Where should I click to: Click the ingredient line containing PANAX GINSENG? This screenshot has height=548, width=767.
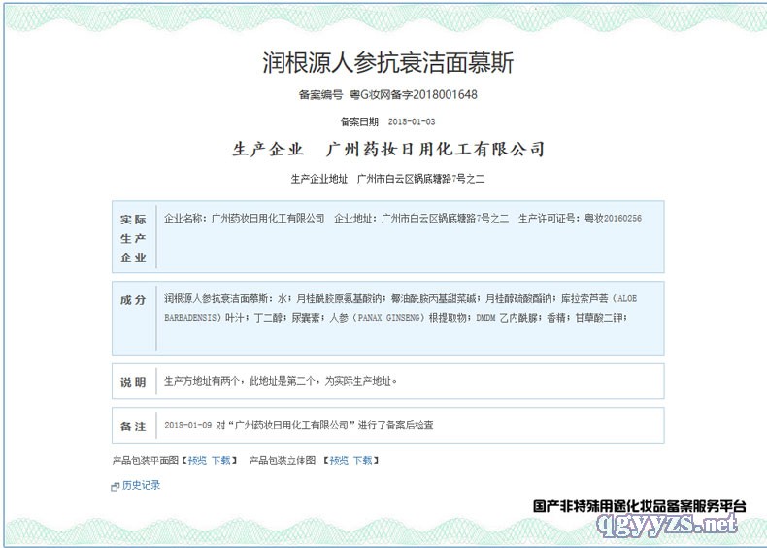point(396,318)
